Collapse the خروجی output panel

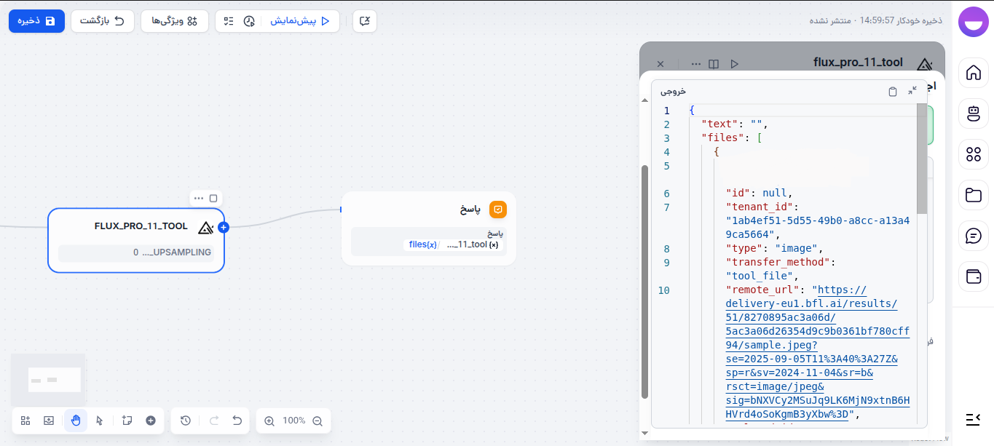coord(912,91)
